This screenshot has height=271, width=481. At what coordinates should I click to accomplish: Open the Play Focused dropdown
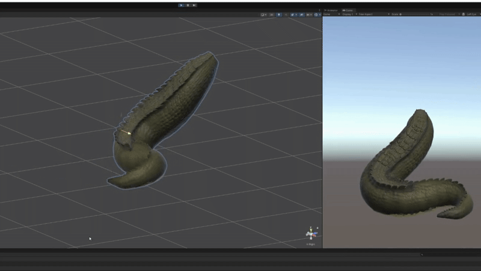click(x=448, y=14)
